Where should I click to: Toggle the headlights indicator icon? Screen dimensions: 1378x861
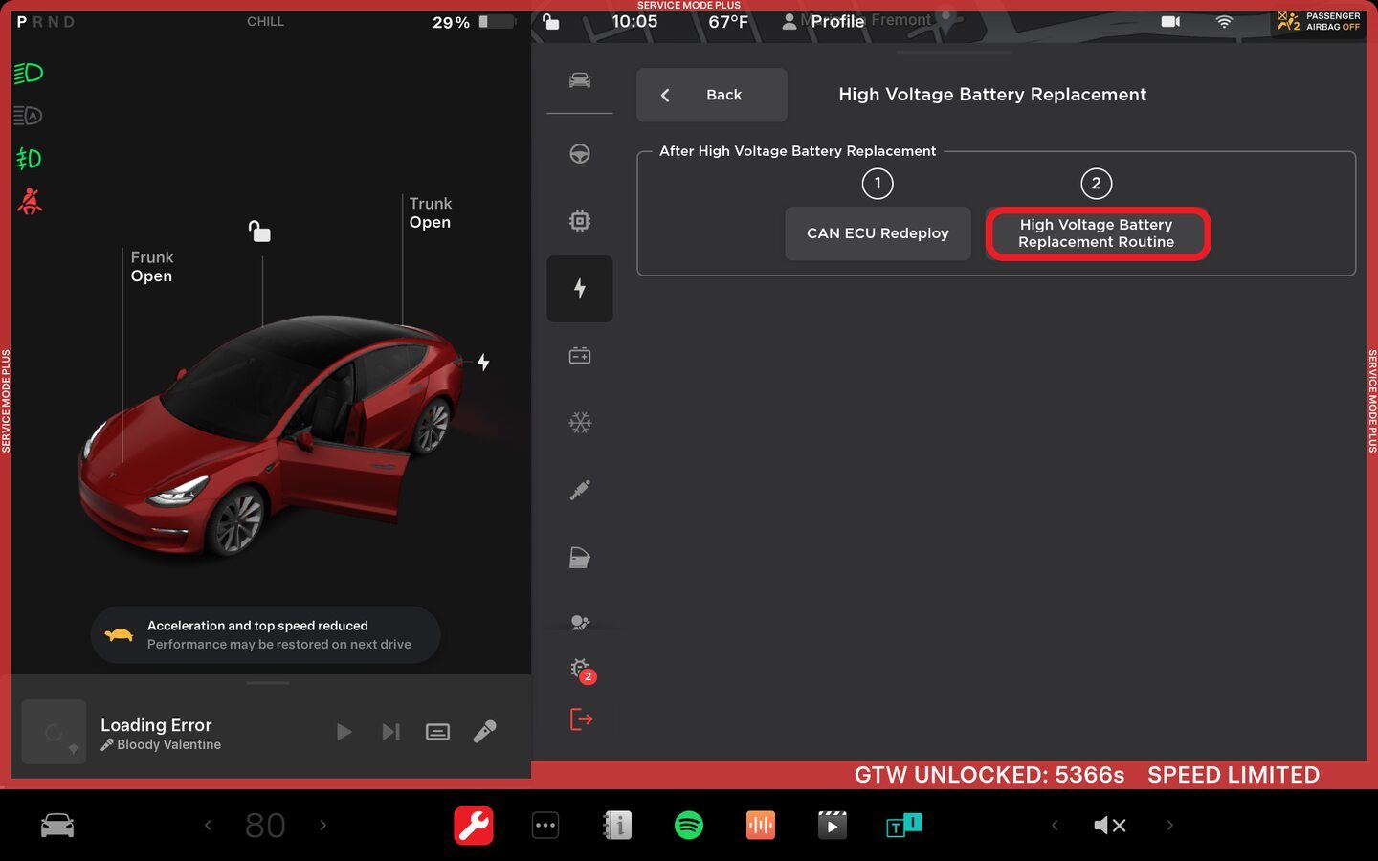[x=29, y=73]
